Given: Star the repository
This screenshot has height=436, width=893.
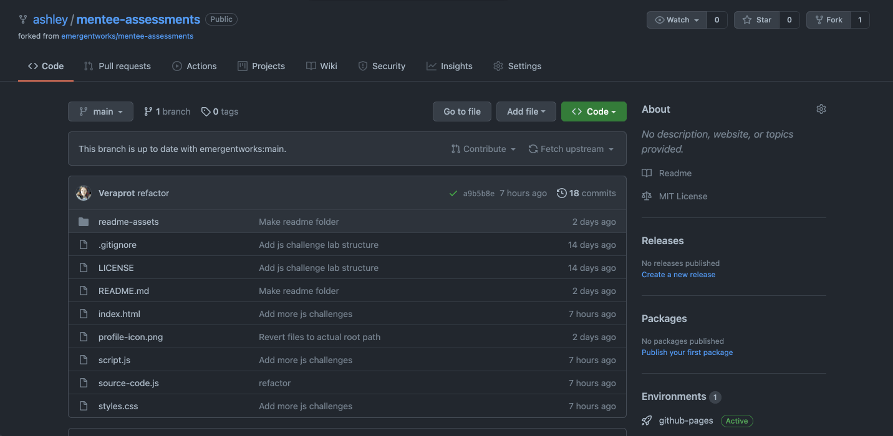Looking at the screenshot, I should point(756,20).
